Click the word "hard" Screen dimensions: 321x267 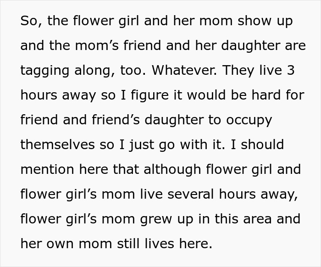tap(268, 95)
